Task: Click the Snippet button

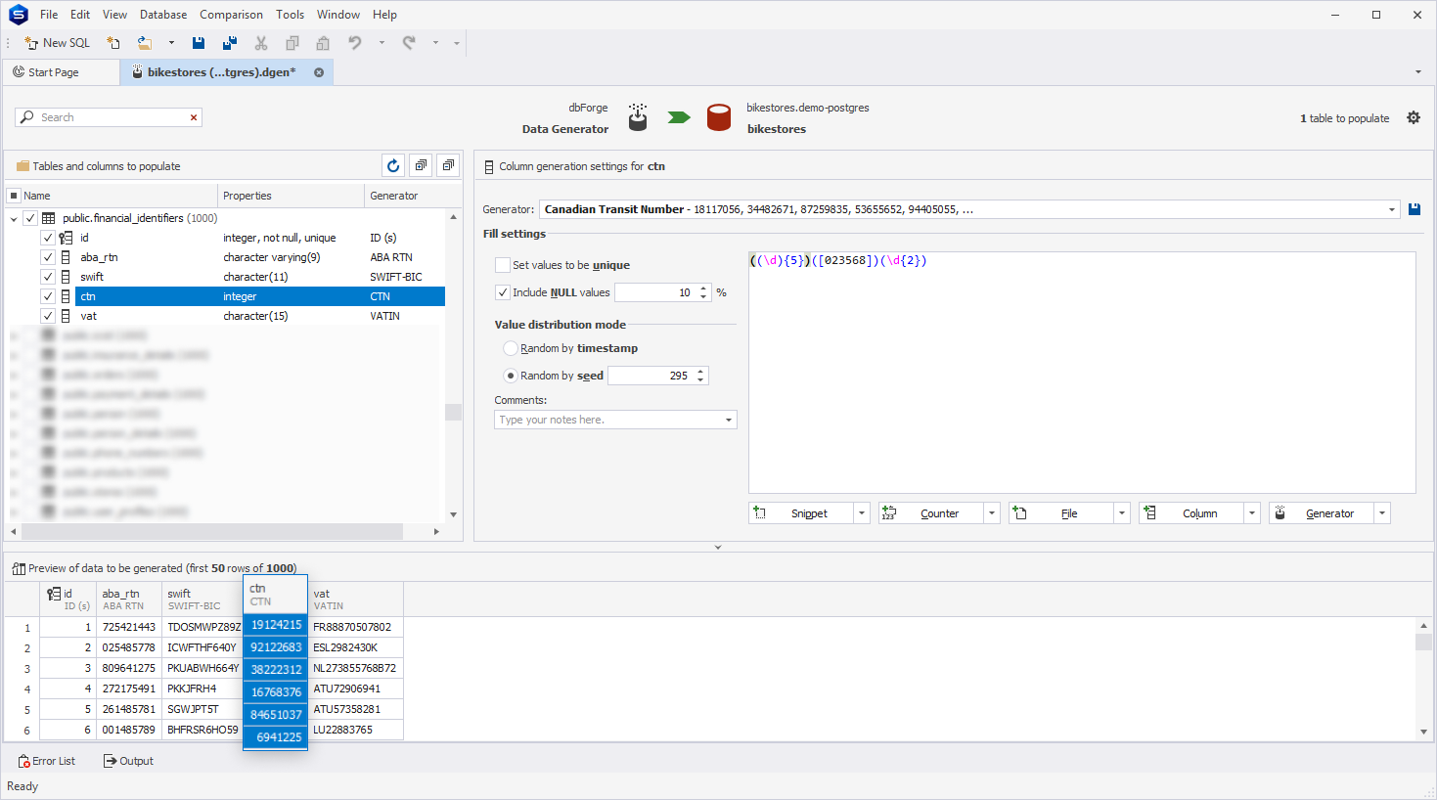Action: [801, 513]
